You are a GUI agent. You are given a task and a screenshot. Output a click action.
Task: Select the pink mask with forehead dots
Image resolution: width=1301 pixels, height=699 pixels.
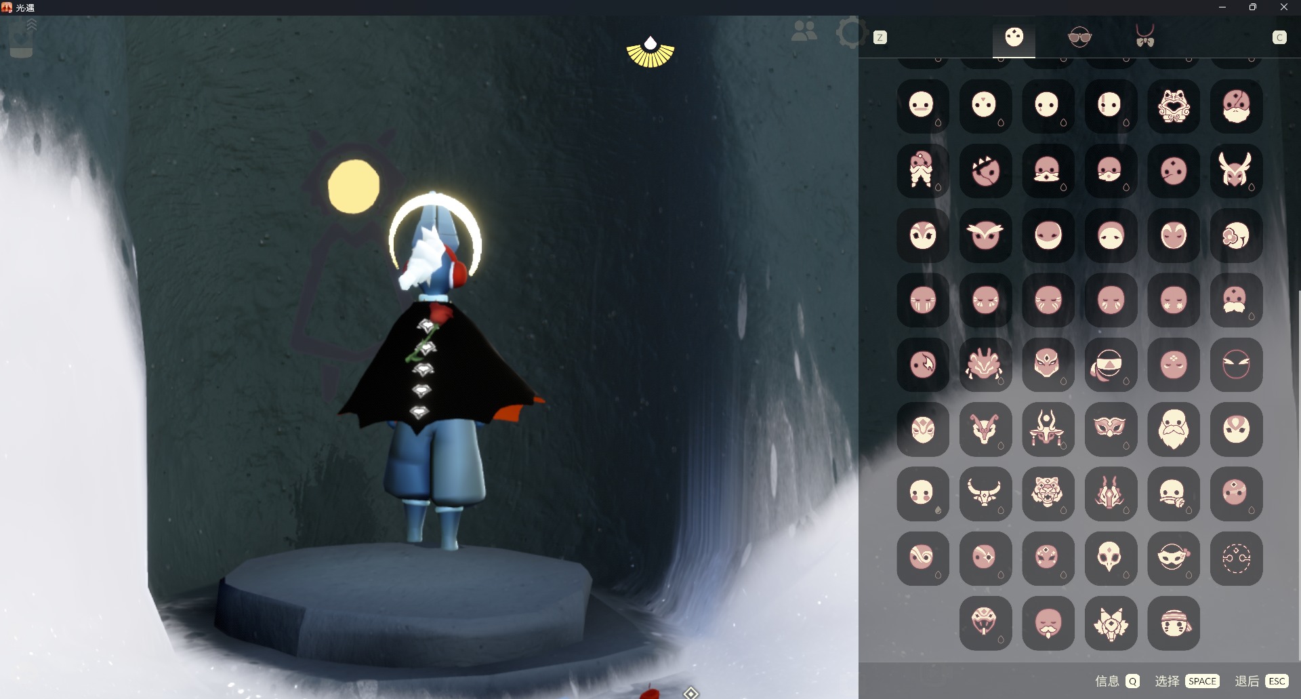click(1174, 365)
